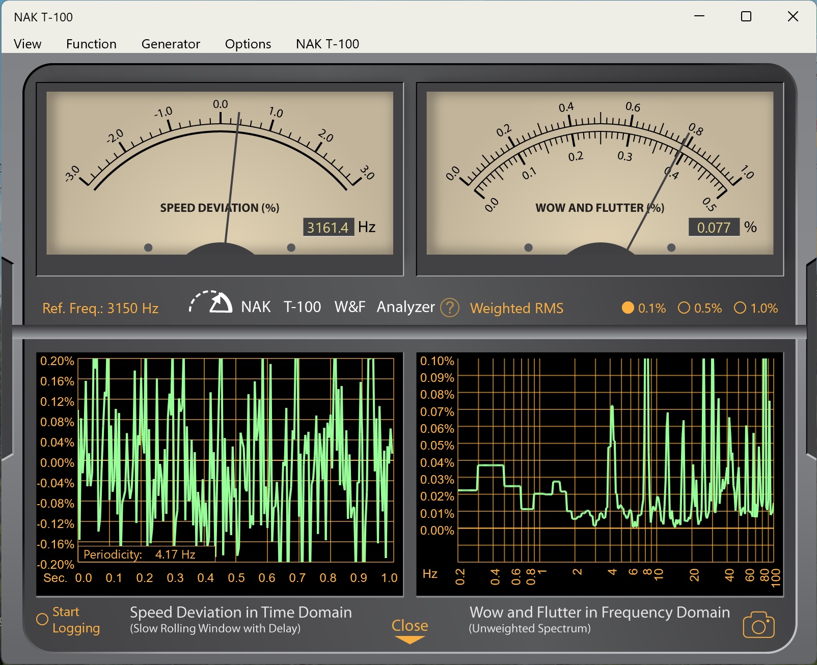Click the NAK T-100 W&F Analyzer title
The image size is (817, 665).
(x=338, y=307)
